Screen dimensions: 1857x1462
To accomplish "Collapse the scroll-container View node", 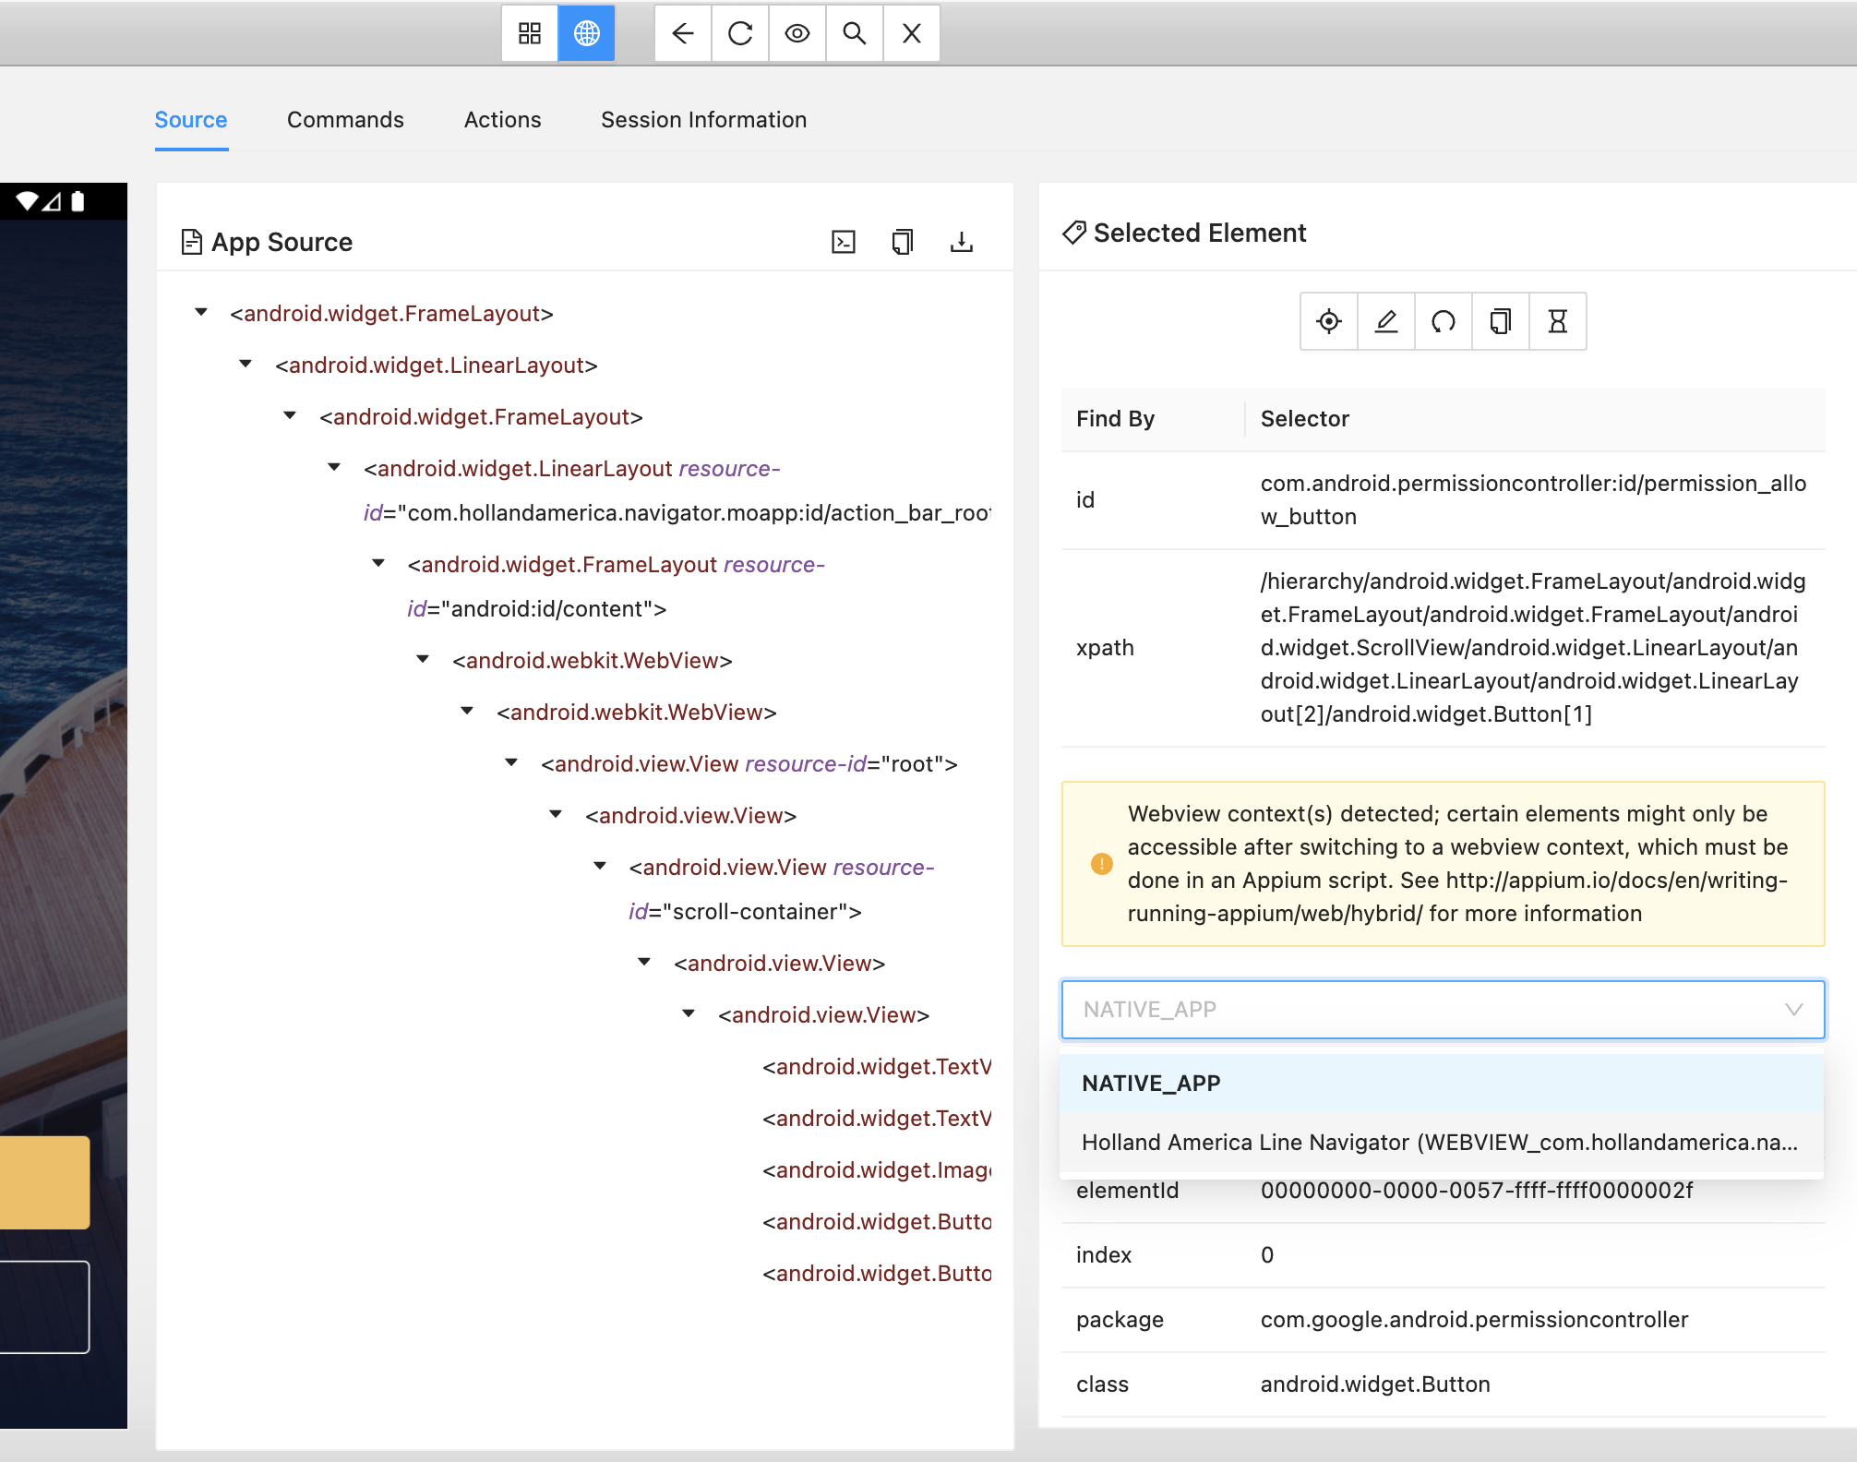I will tap(600, 867).
